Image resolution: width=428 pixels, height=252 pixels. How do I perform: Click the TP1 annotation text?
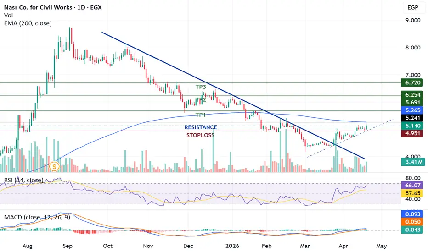pos(201,115)
